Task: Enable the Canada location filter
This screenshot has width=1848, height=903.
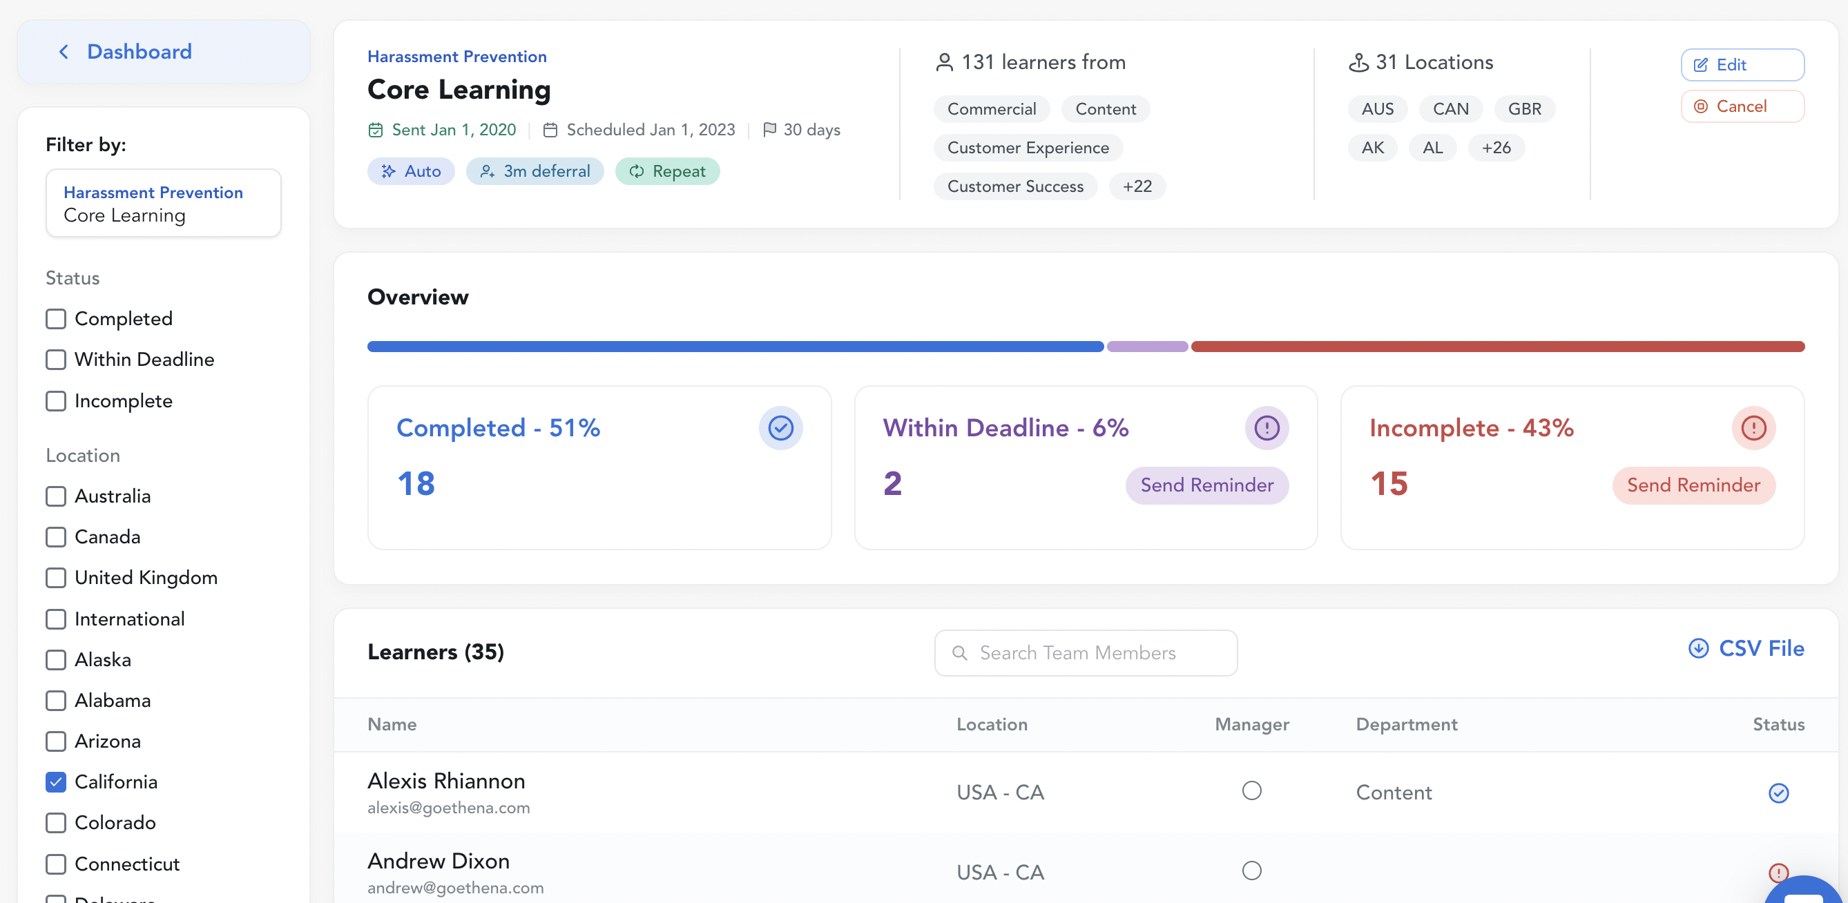Action: [56, 537]
